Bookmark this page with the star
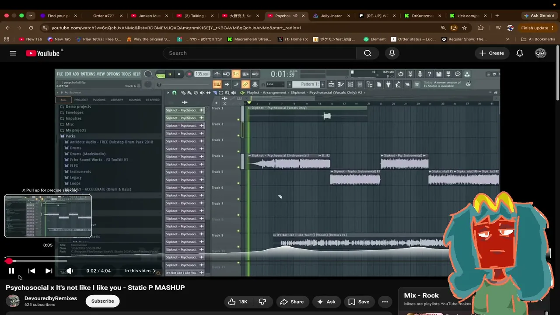Viewport: 560px width, 315px height. (464, 28)
